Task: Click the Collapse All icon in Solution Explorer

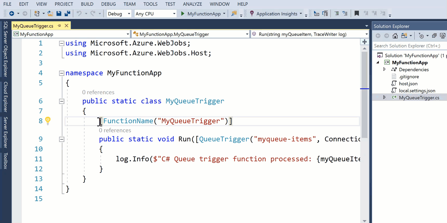Action: 434,36
